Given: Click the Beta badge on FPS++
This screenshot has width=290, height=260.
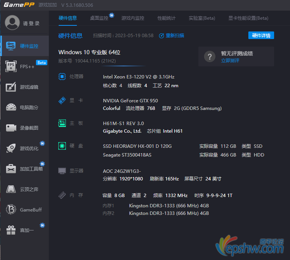Looking at the screenshot, I should 42,63.
